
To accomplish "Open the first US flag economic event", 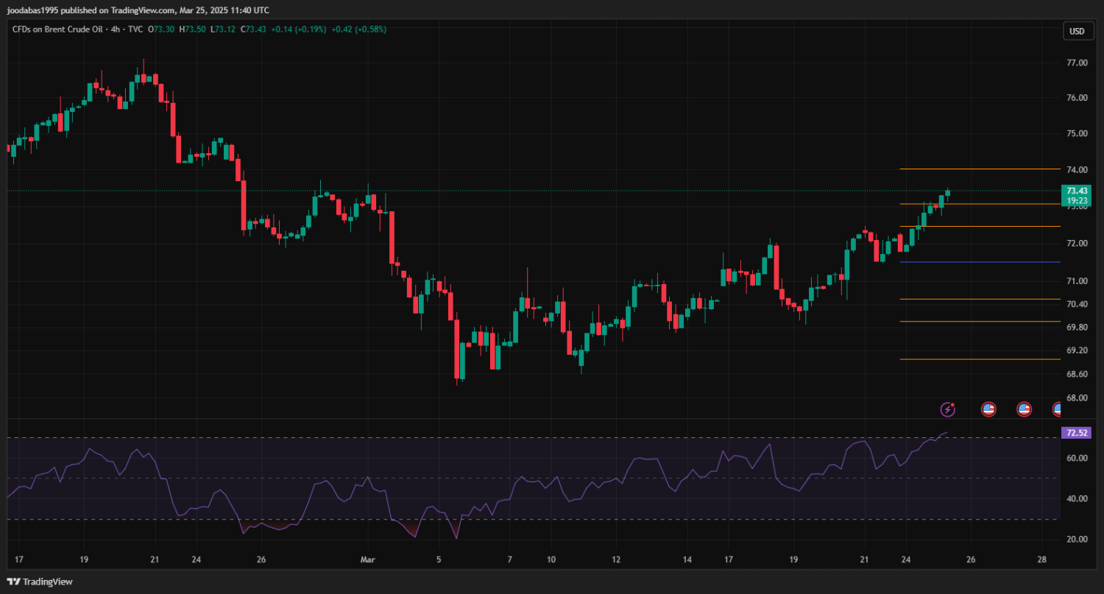I will coord(988,409).
